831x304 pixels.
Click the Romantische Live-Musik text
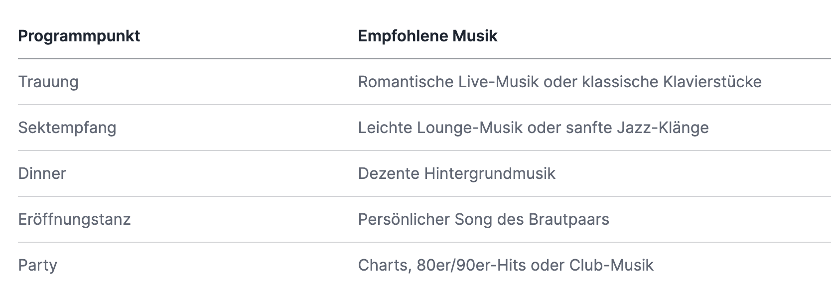(x=448, y=82)
